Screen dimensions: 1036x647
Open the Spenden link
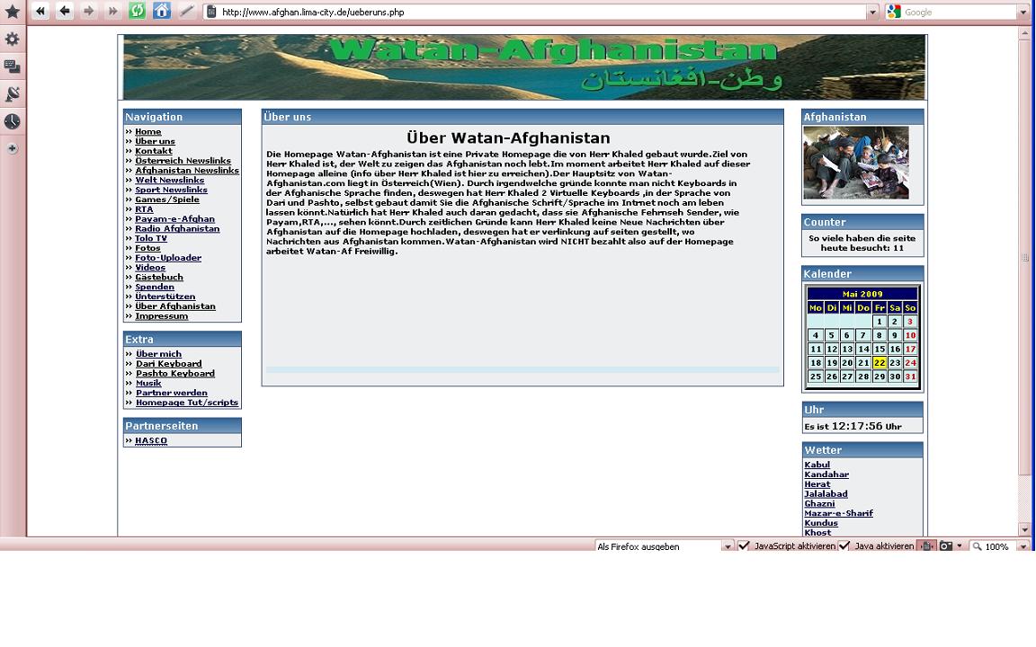tap(155, 287)
